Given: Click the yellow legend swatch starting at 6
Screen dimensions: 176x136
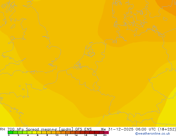Looking at the screenshot, I should point(39,132).
